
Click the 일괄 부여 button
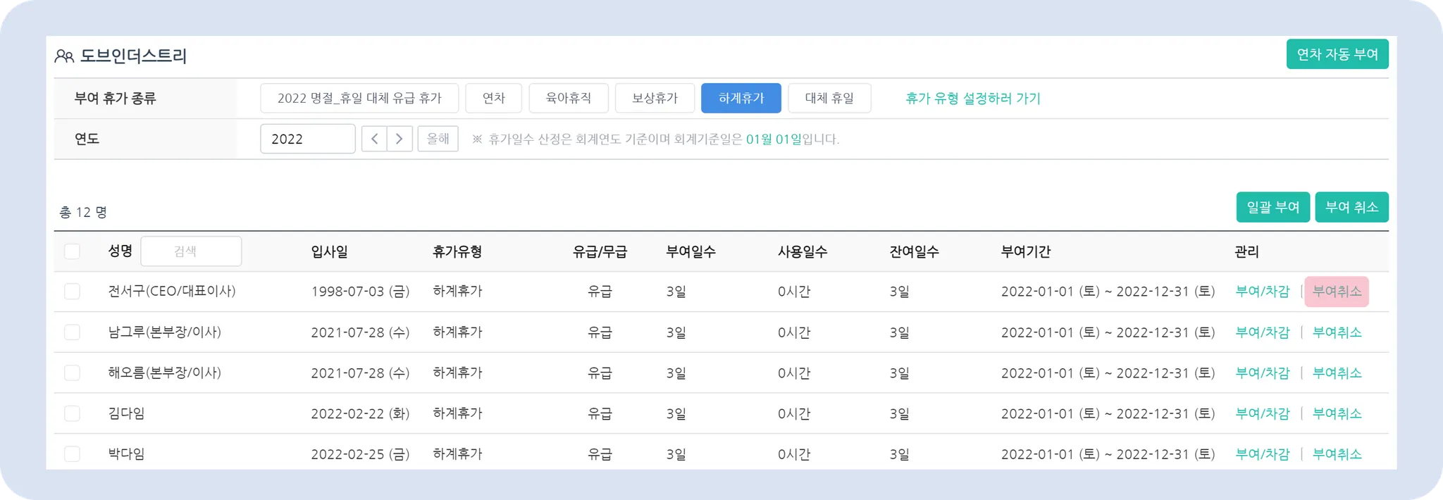(1273, 207)
